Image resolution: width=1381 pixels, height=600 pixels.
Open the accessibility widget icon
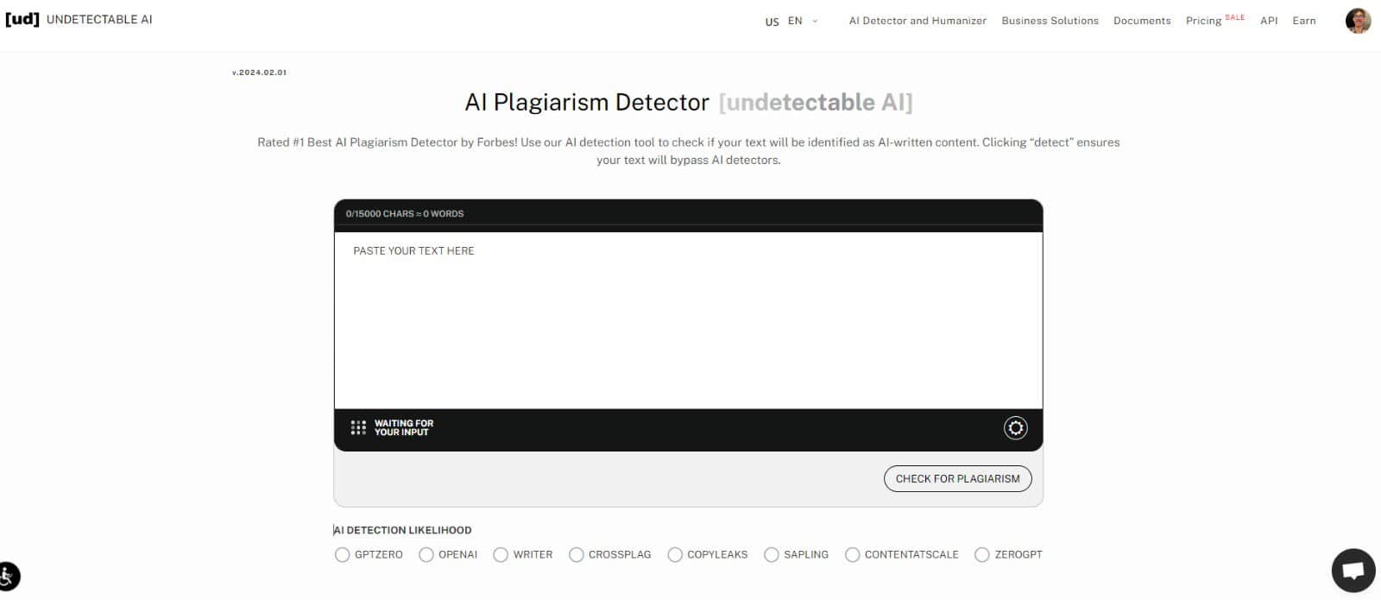coord(8,576)
